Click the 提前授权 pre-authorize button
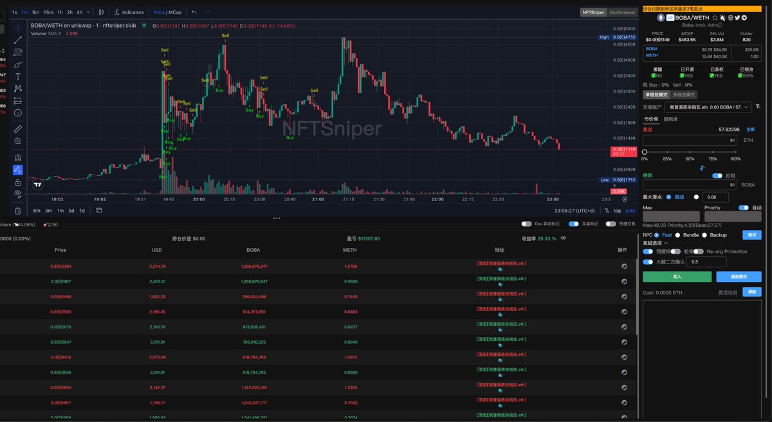772x422 pixels. (x=739, y=277)
